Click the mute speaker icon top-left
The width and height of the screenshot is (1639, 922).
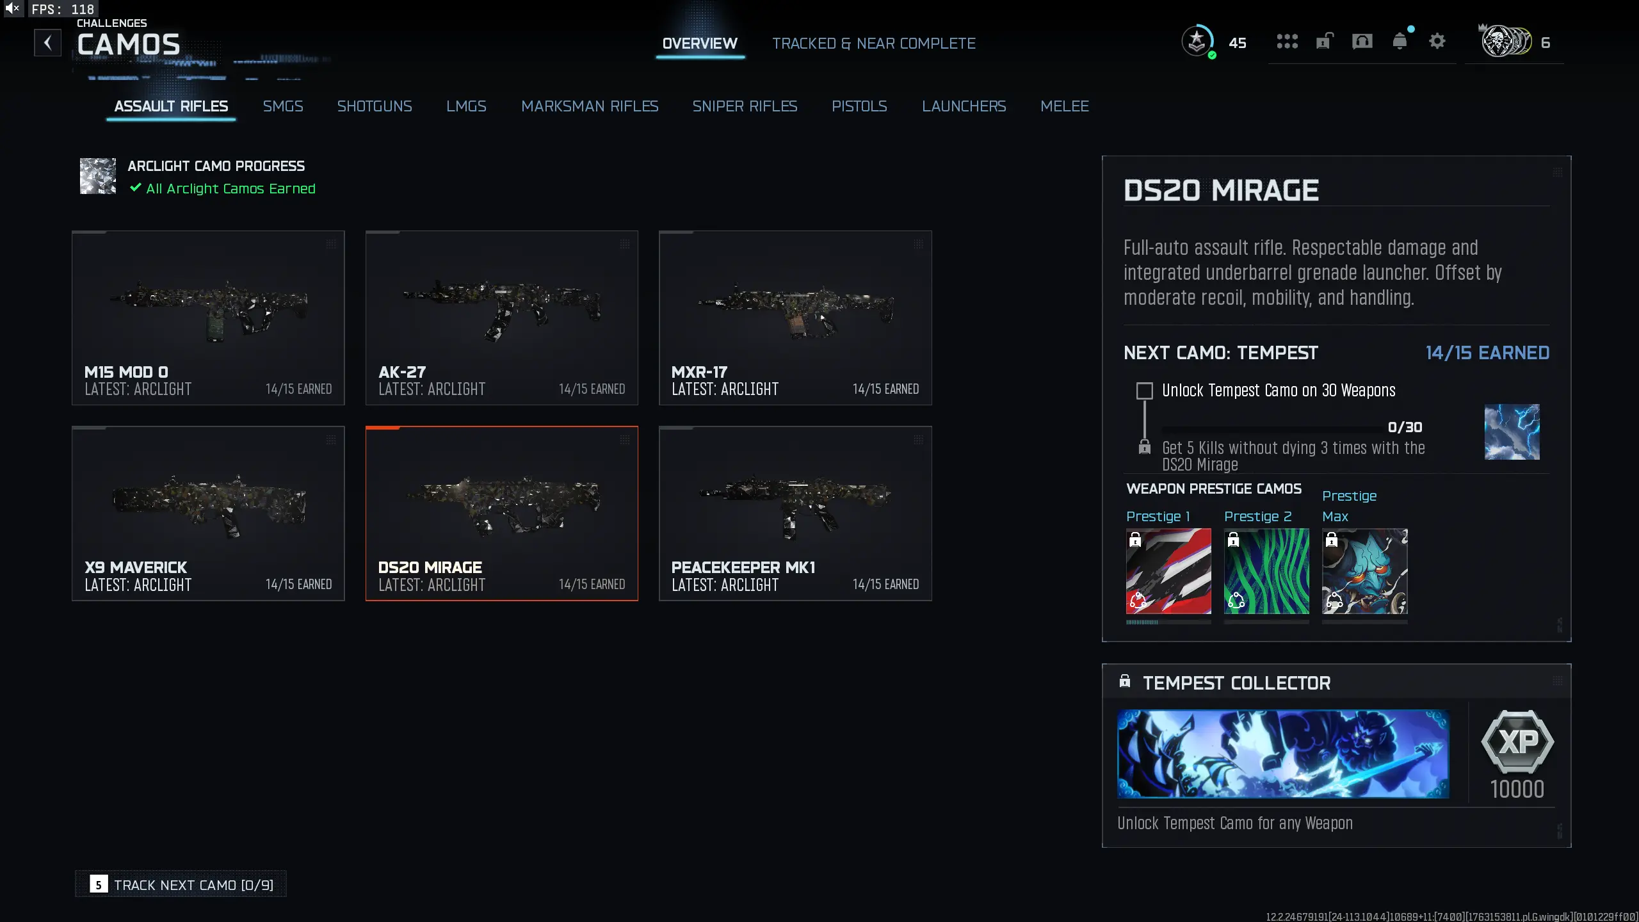[x=13, y=8]
